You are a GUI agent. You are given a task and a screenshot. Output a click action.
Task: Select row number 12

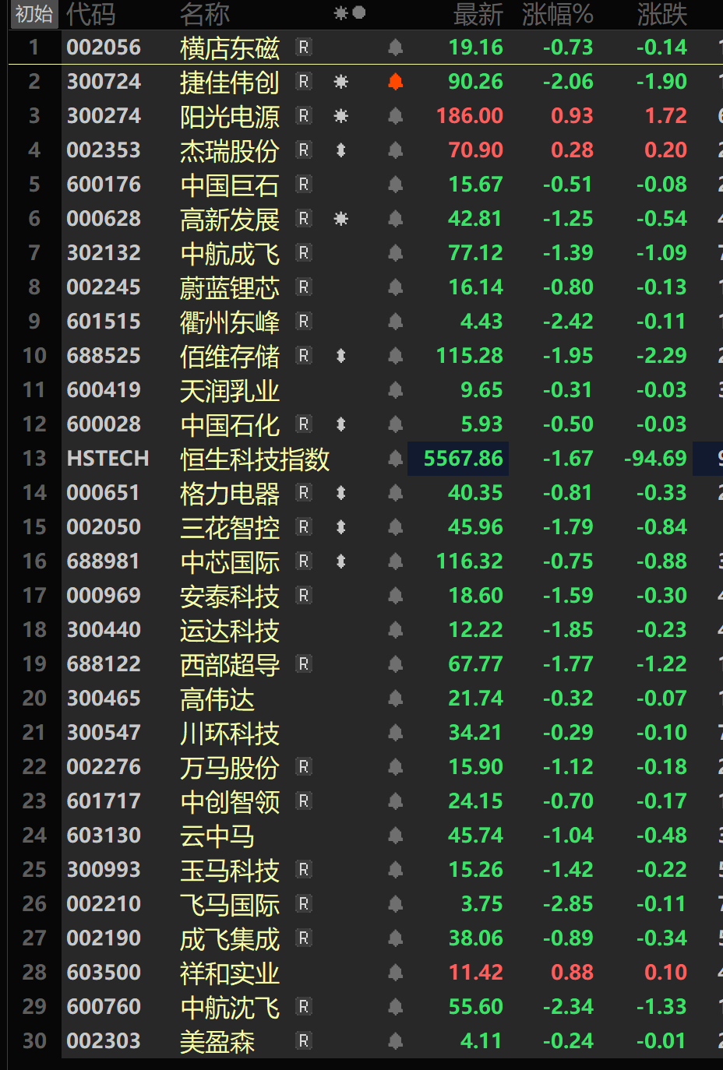(34, 424)
